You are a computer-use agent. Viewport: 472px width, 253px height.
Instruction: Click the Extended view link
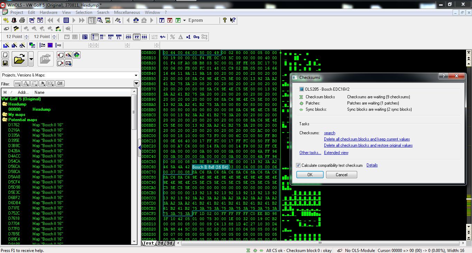[336, 153]
